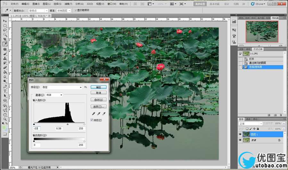Pick the white point eyedropper in Levels
Screen dimensions: 288x170
point(104,114)
